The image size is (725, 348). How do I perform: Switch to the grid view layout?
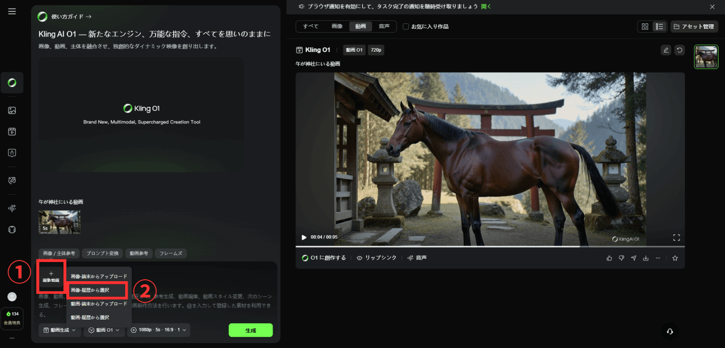click(x=645, y=26)
